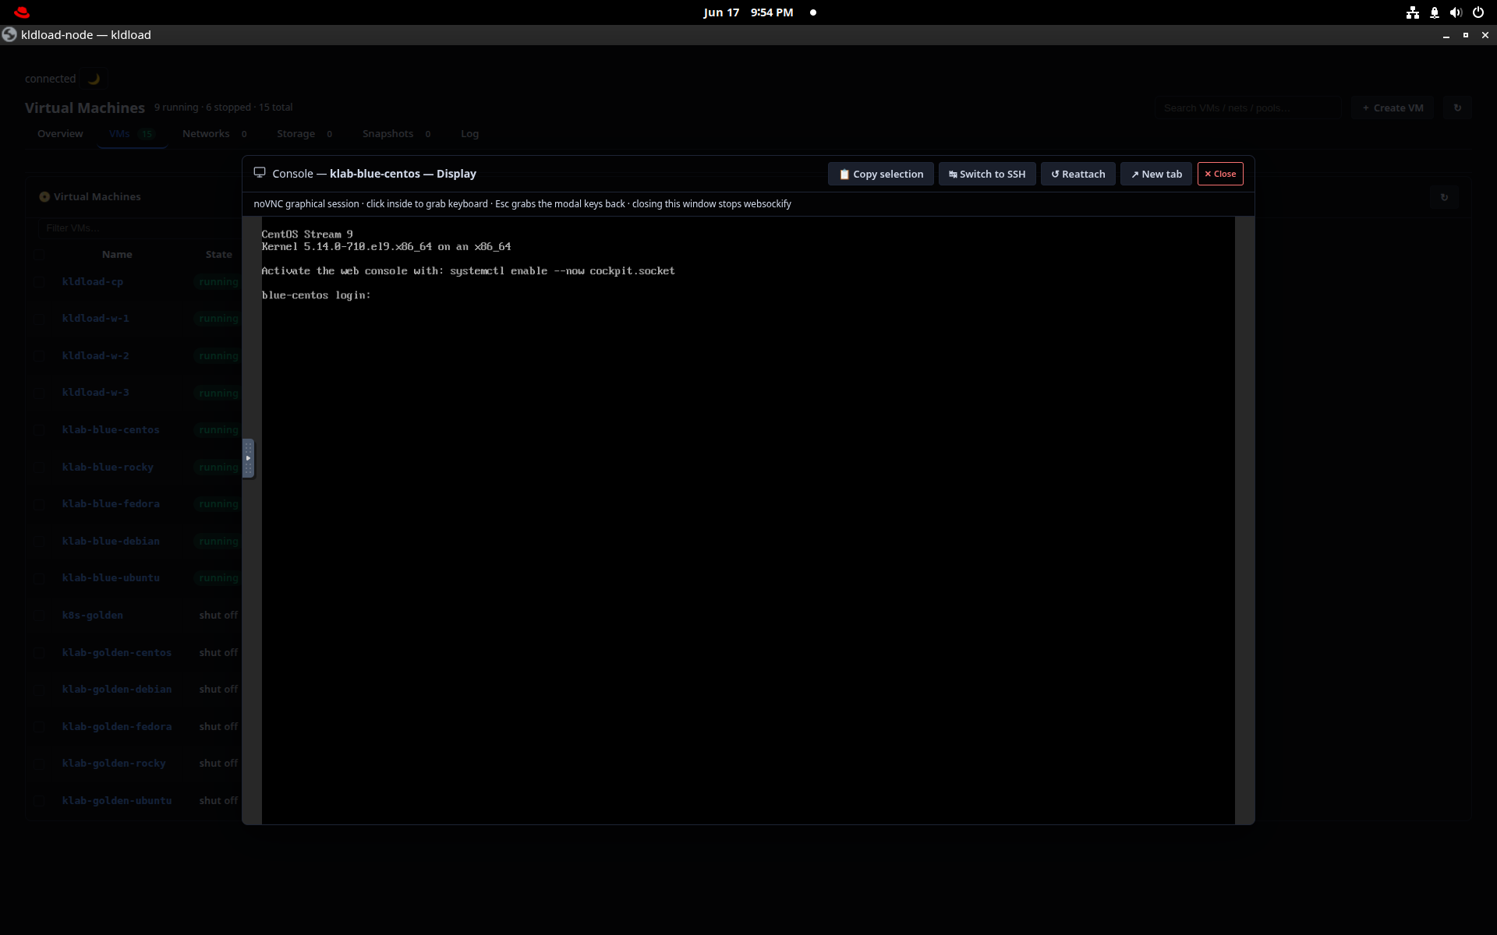The height and width of the screenshot is (935, 1497).
Task: Open the Log tab
Action: [469, 134]
